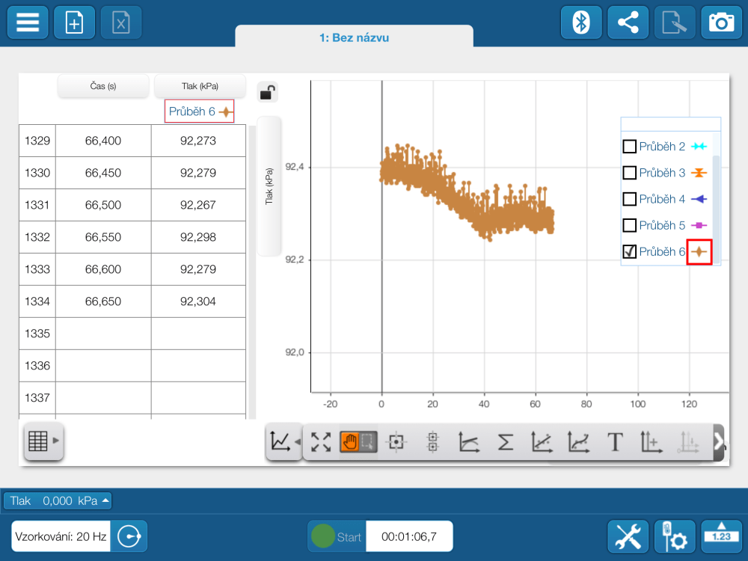Add text annotation with T tool
Image resolution: width=748 pixels, height=561 pixels.
click(615, 442)
